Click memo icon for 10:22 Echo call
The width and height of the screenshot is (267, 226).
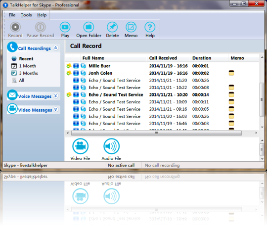[x=231, y=87]
